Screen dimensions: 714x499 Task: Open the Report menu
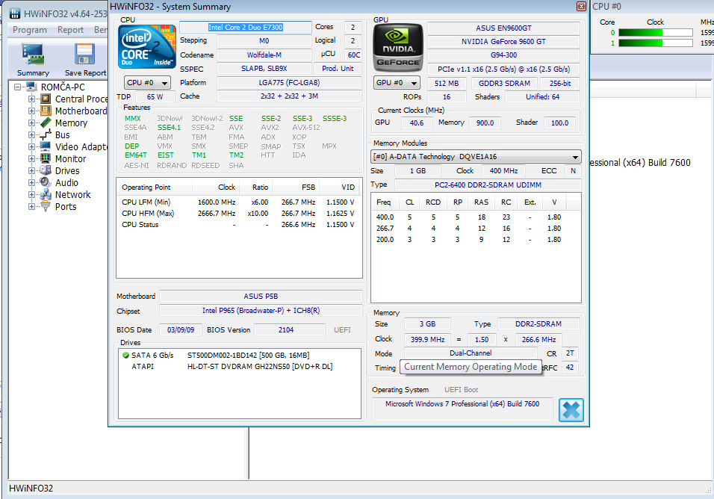point(71,30)
